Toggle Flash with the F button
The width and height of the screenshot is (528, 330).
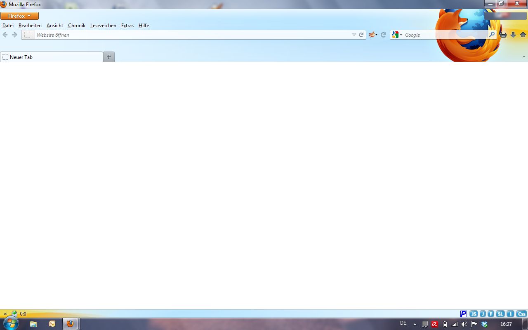click(491, 314)
